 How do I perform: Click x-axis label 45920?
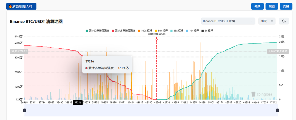(237, 102)
